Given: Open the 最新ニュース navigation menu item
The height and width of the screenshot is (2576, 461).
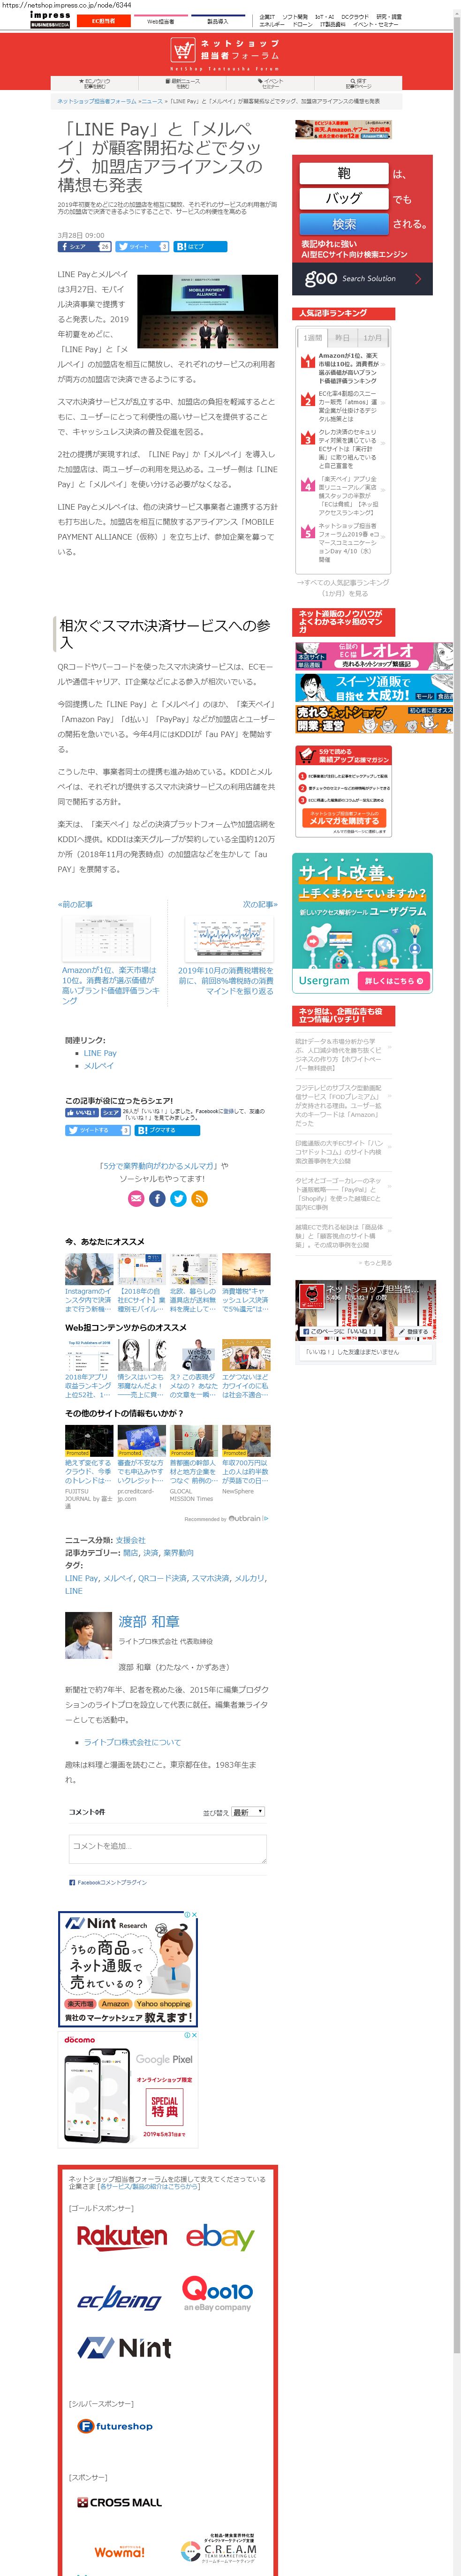Looking at the screenshot, I should (182, 84).
